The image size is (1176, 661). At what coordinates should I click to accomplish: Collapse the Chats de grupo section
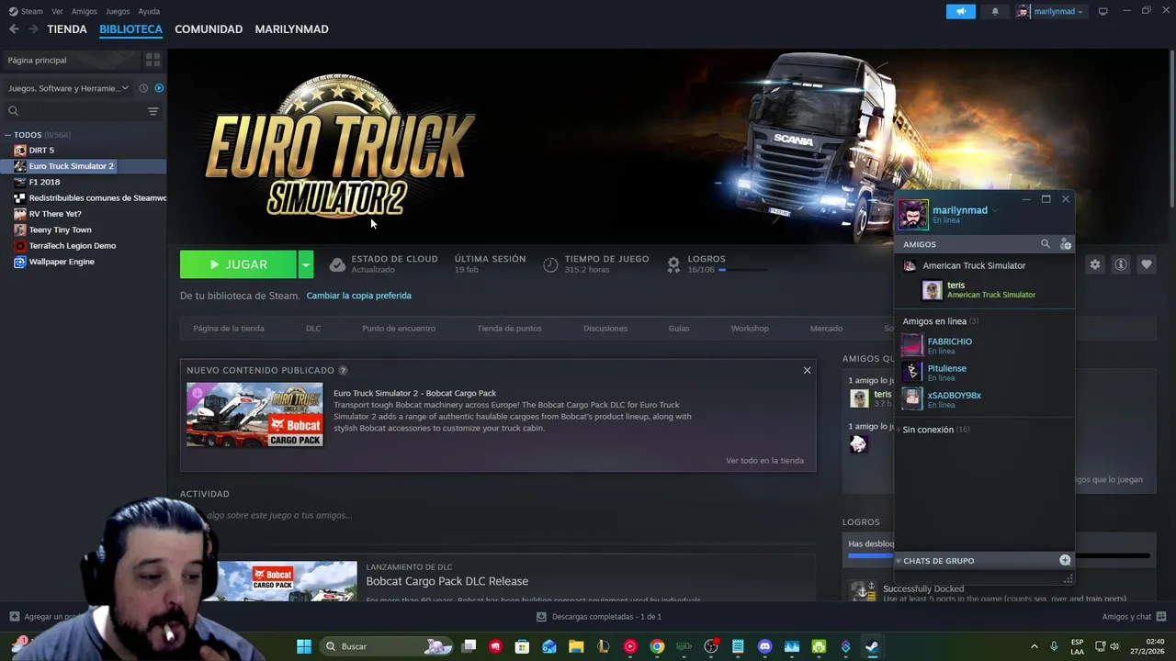click(899, 561)
